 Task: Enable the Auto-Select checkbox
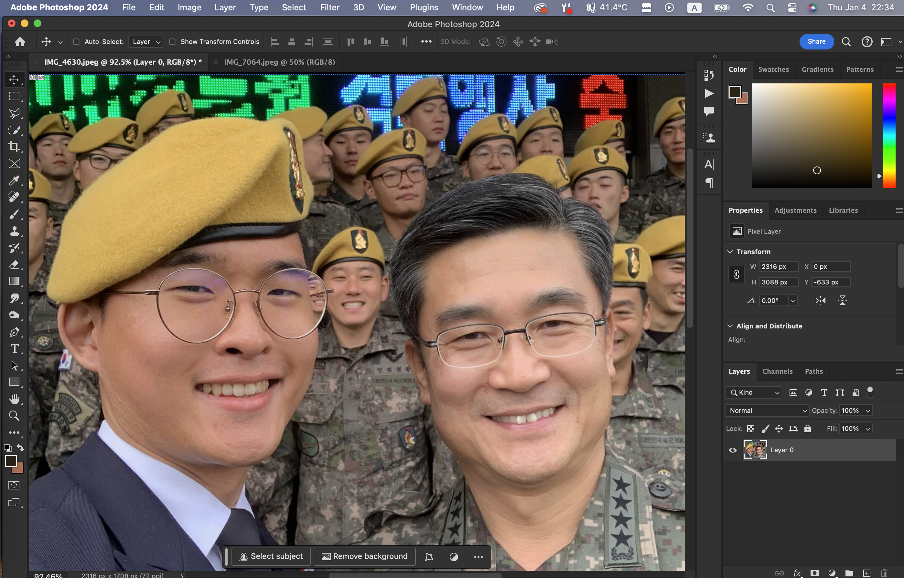point(76,42)
